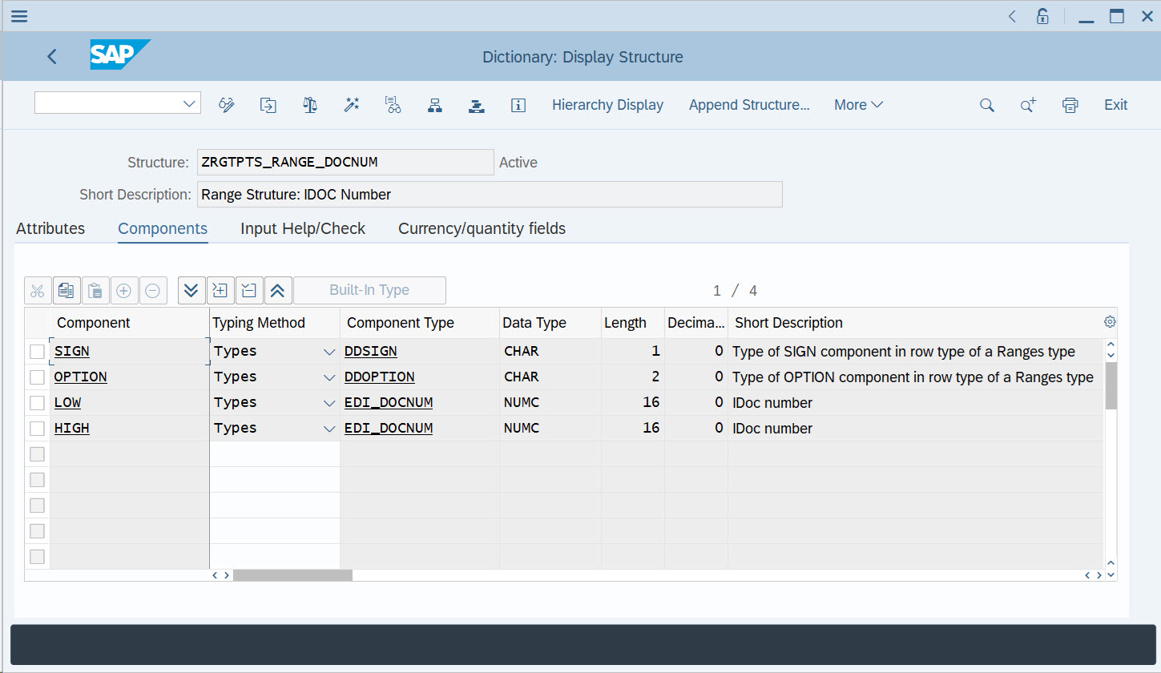Click the magic wand Activate icon
Screen dimensions: 1161x673
pos(351,105)
